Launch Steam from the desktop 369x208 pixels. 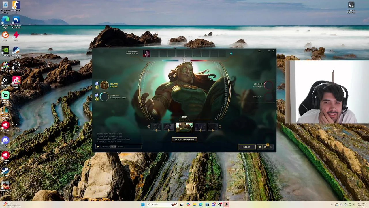5,172
